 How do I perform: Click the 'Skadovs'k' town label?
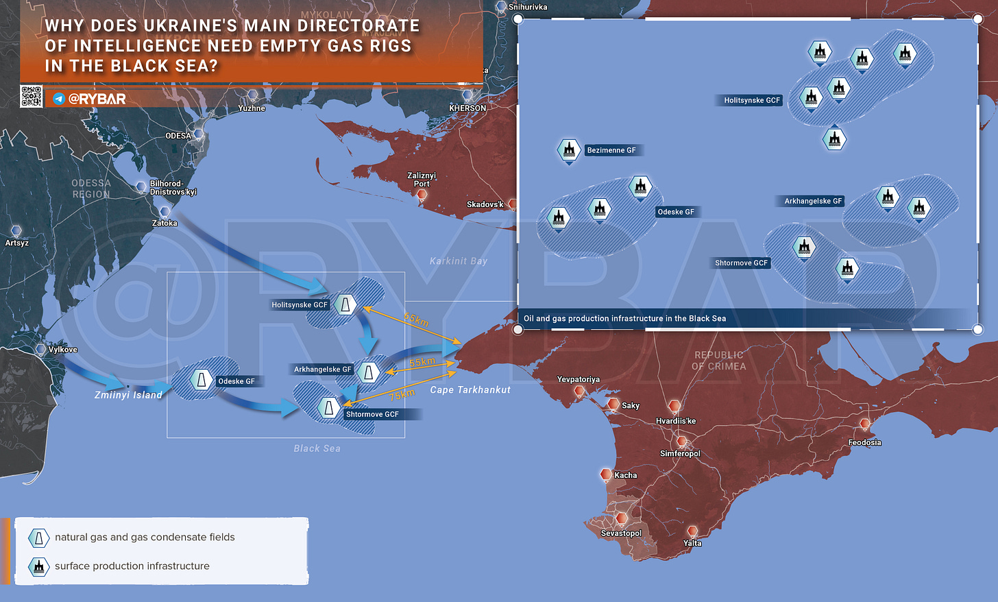[485, 205]
